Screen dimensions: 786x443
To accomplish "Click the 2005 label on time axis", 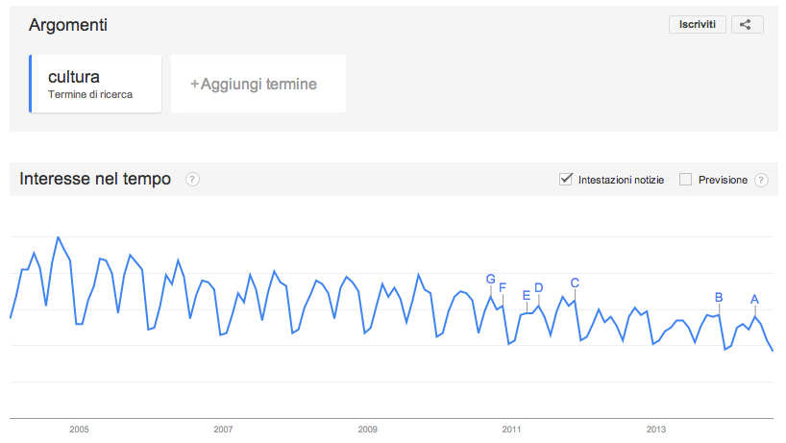I will coord(79,430).
